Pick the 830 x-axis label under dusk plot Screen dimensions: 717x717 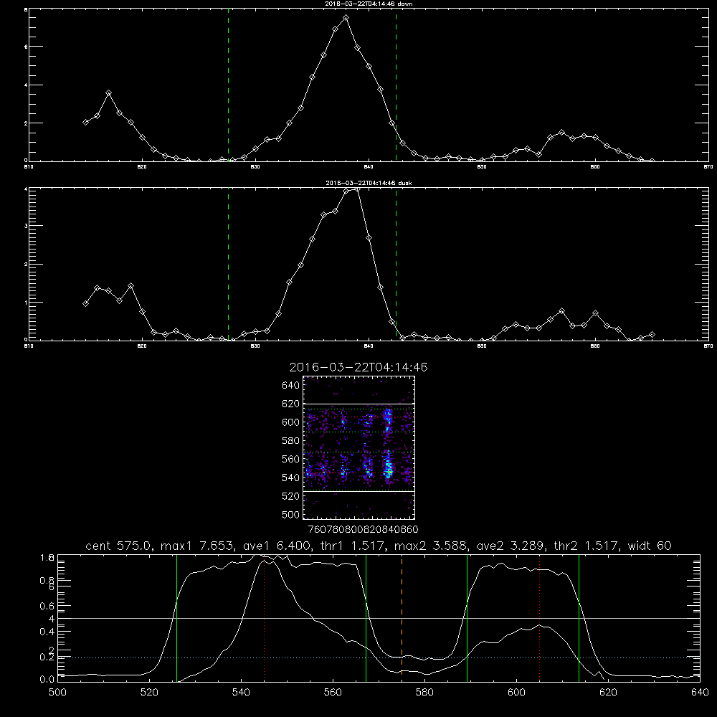(x=255, y=346)
